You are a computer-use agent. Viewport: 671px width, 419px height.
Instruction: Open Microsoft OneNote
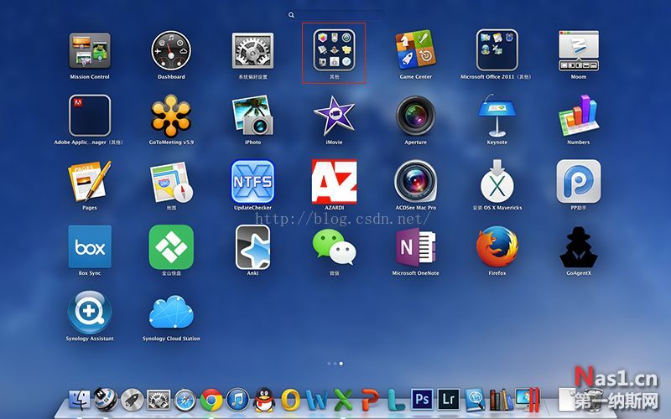(x=415, y=246)
